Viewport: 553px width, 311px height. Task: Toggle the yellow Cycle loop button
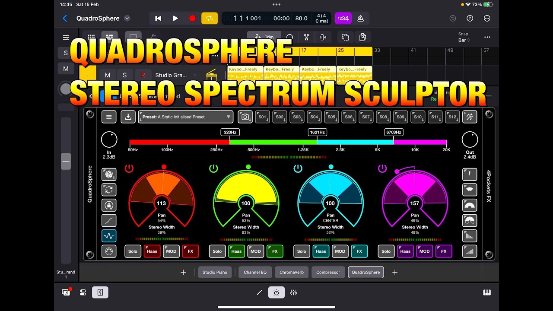pos(210,18)
